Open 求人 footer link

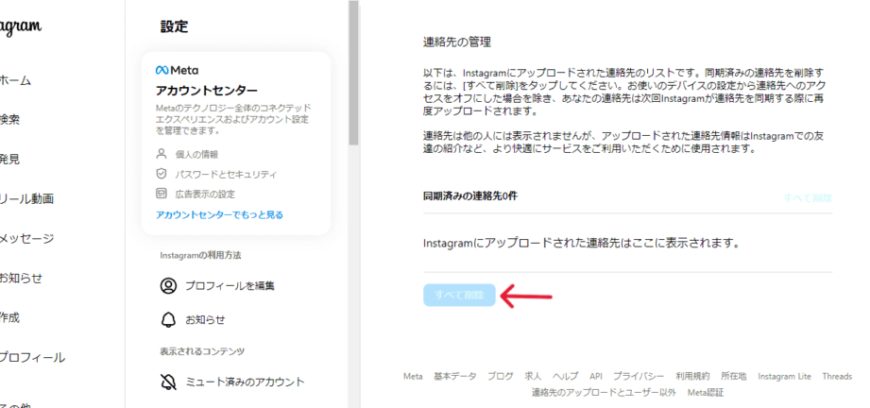coord(533,376)
